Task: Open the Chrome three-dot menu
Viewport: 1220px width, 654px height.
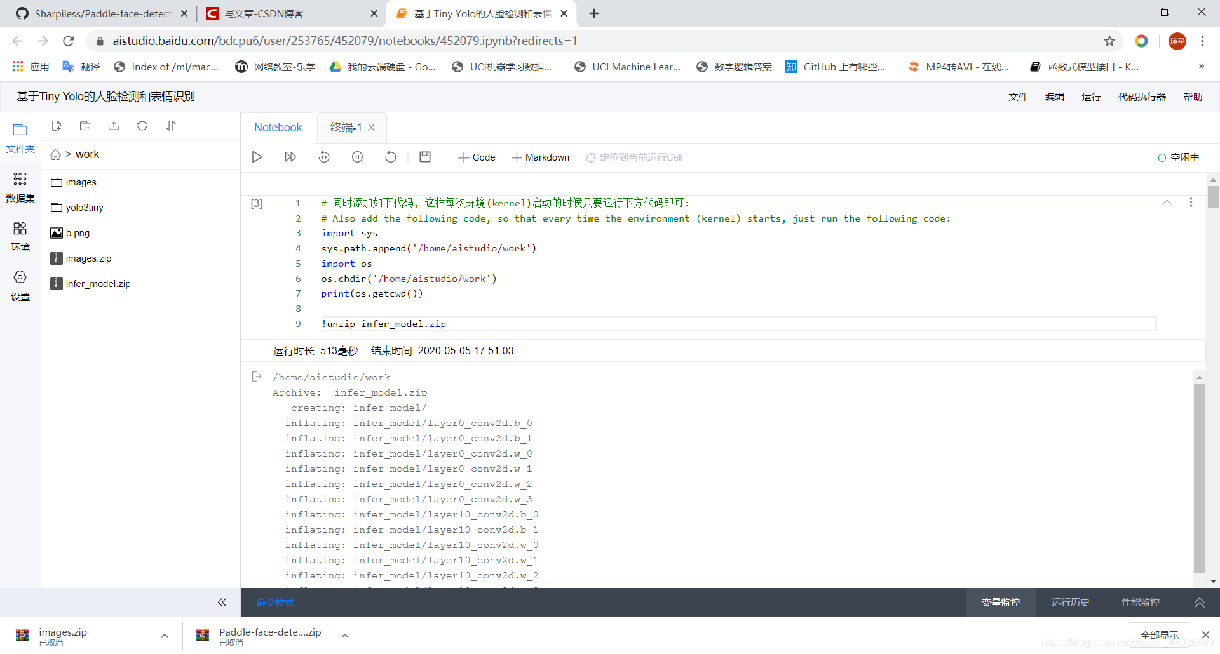Action: (1202, 41)
